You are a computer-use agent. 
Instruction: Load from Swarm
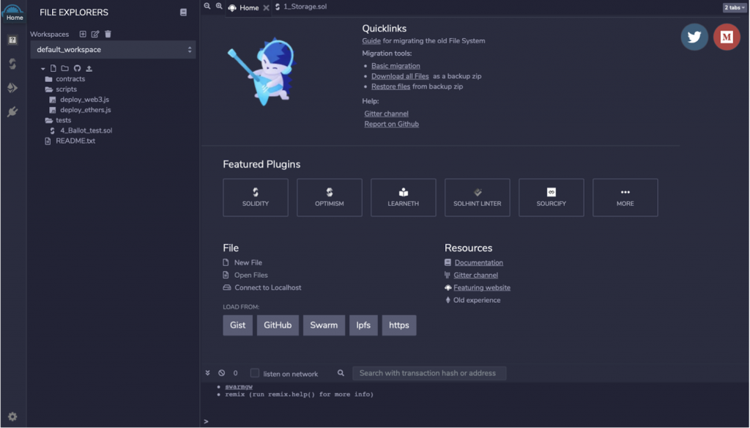[324, 325]
